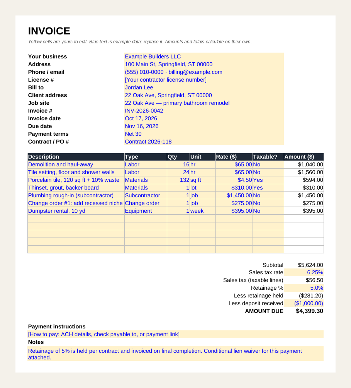Viewport: 351px width, 388px height.
Task: Select Tile setting, floor and shower walls cell
Action: pyautogui.click(x=76, y=172)
